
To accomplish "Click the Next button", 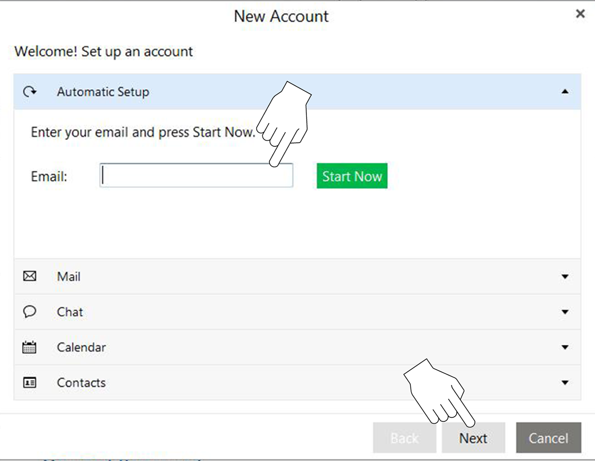I will coord(473,438).
